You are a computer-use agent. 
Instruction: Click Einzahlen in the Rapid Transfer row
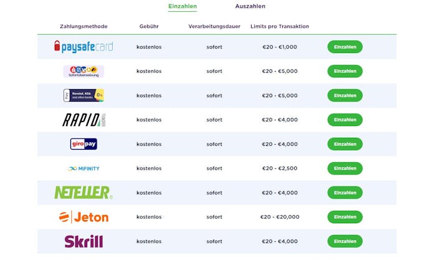(345, 120)
